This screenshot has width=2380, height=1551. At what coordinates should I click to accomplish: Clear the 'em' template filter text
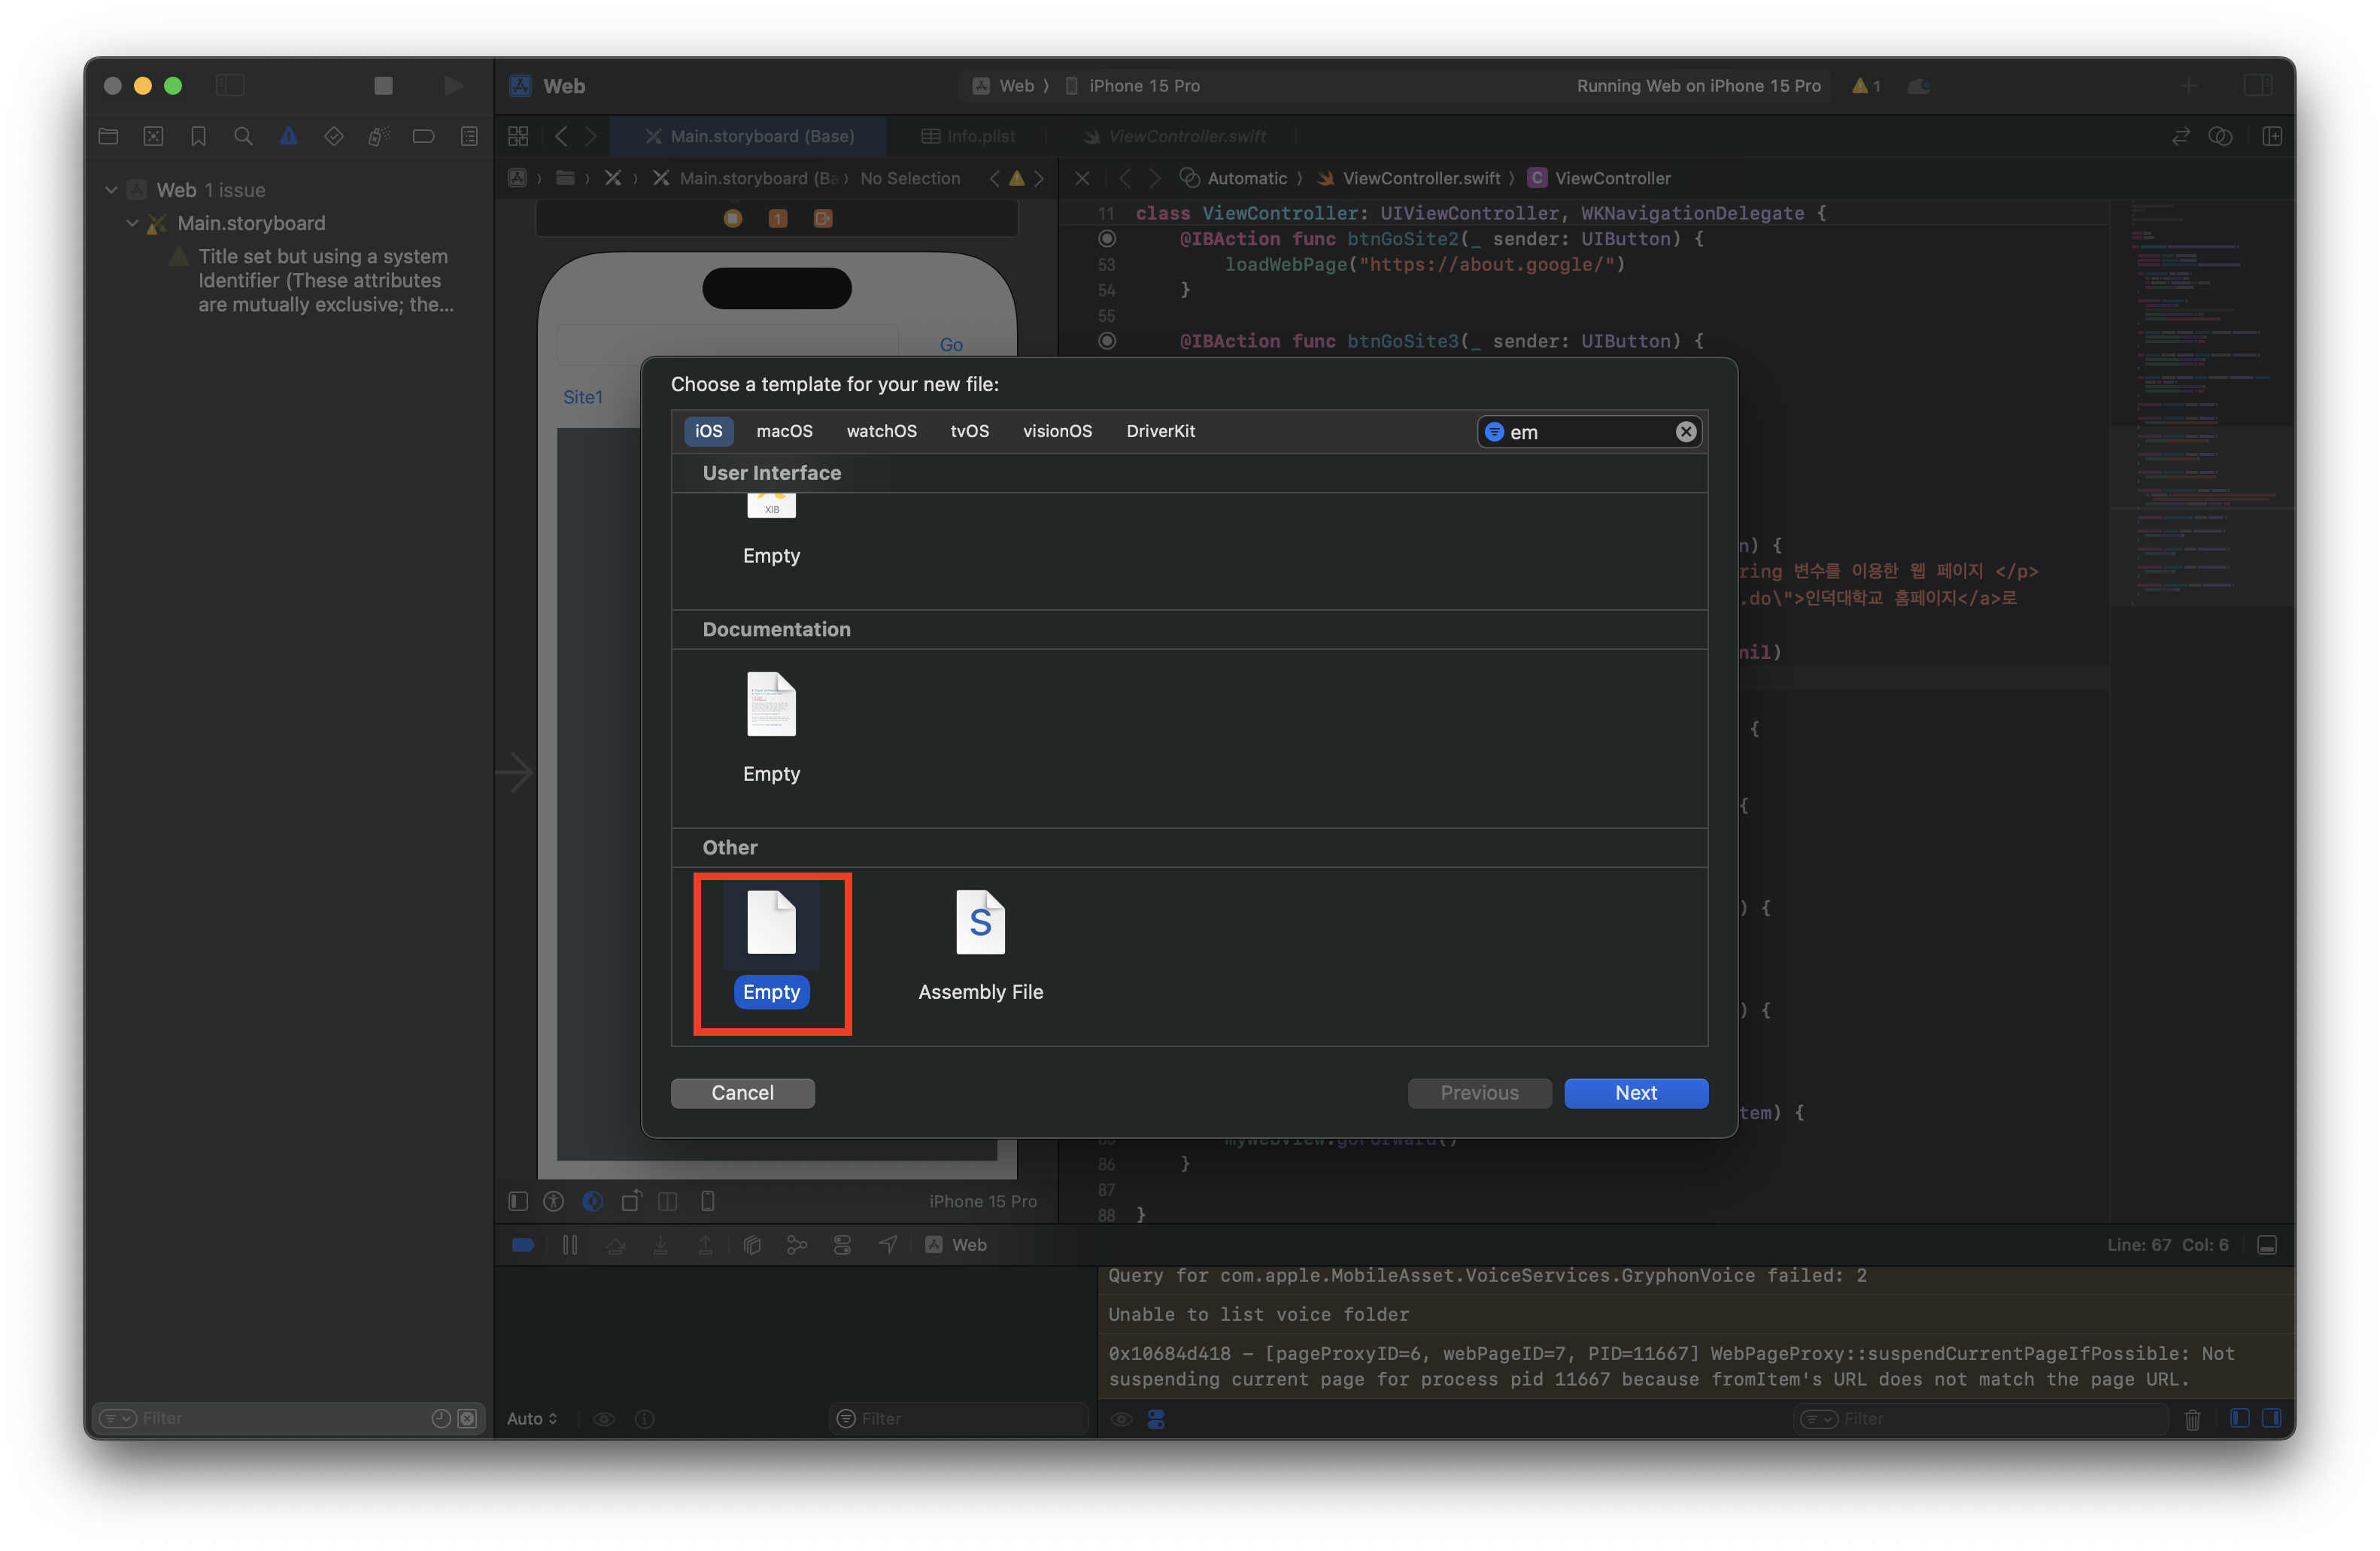1685,432
